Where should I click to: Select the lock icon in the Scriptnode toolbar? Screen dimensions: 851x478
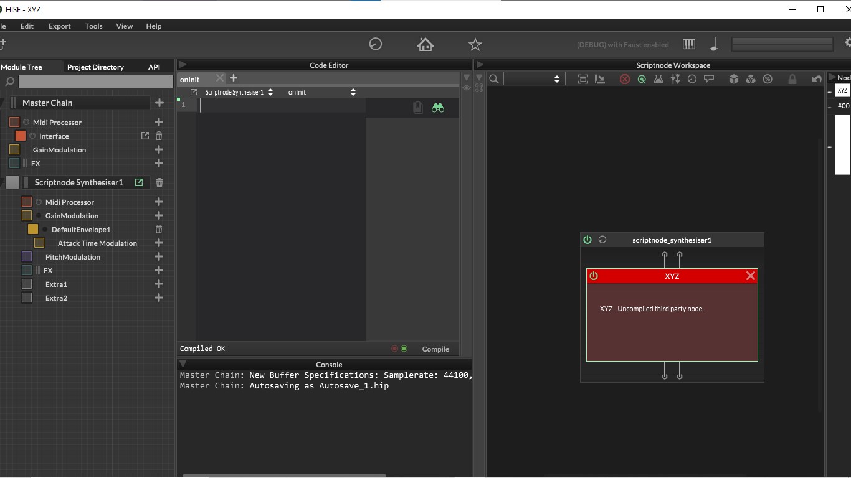click(x=791, y=78)
